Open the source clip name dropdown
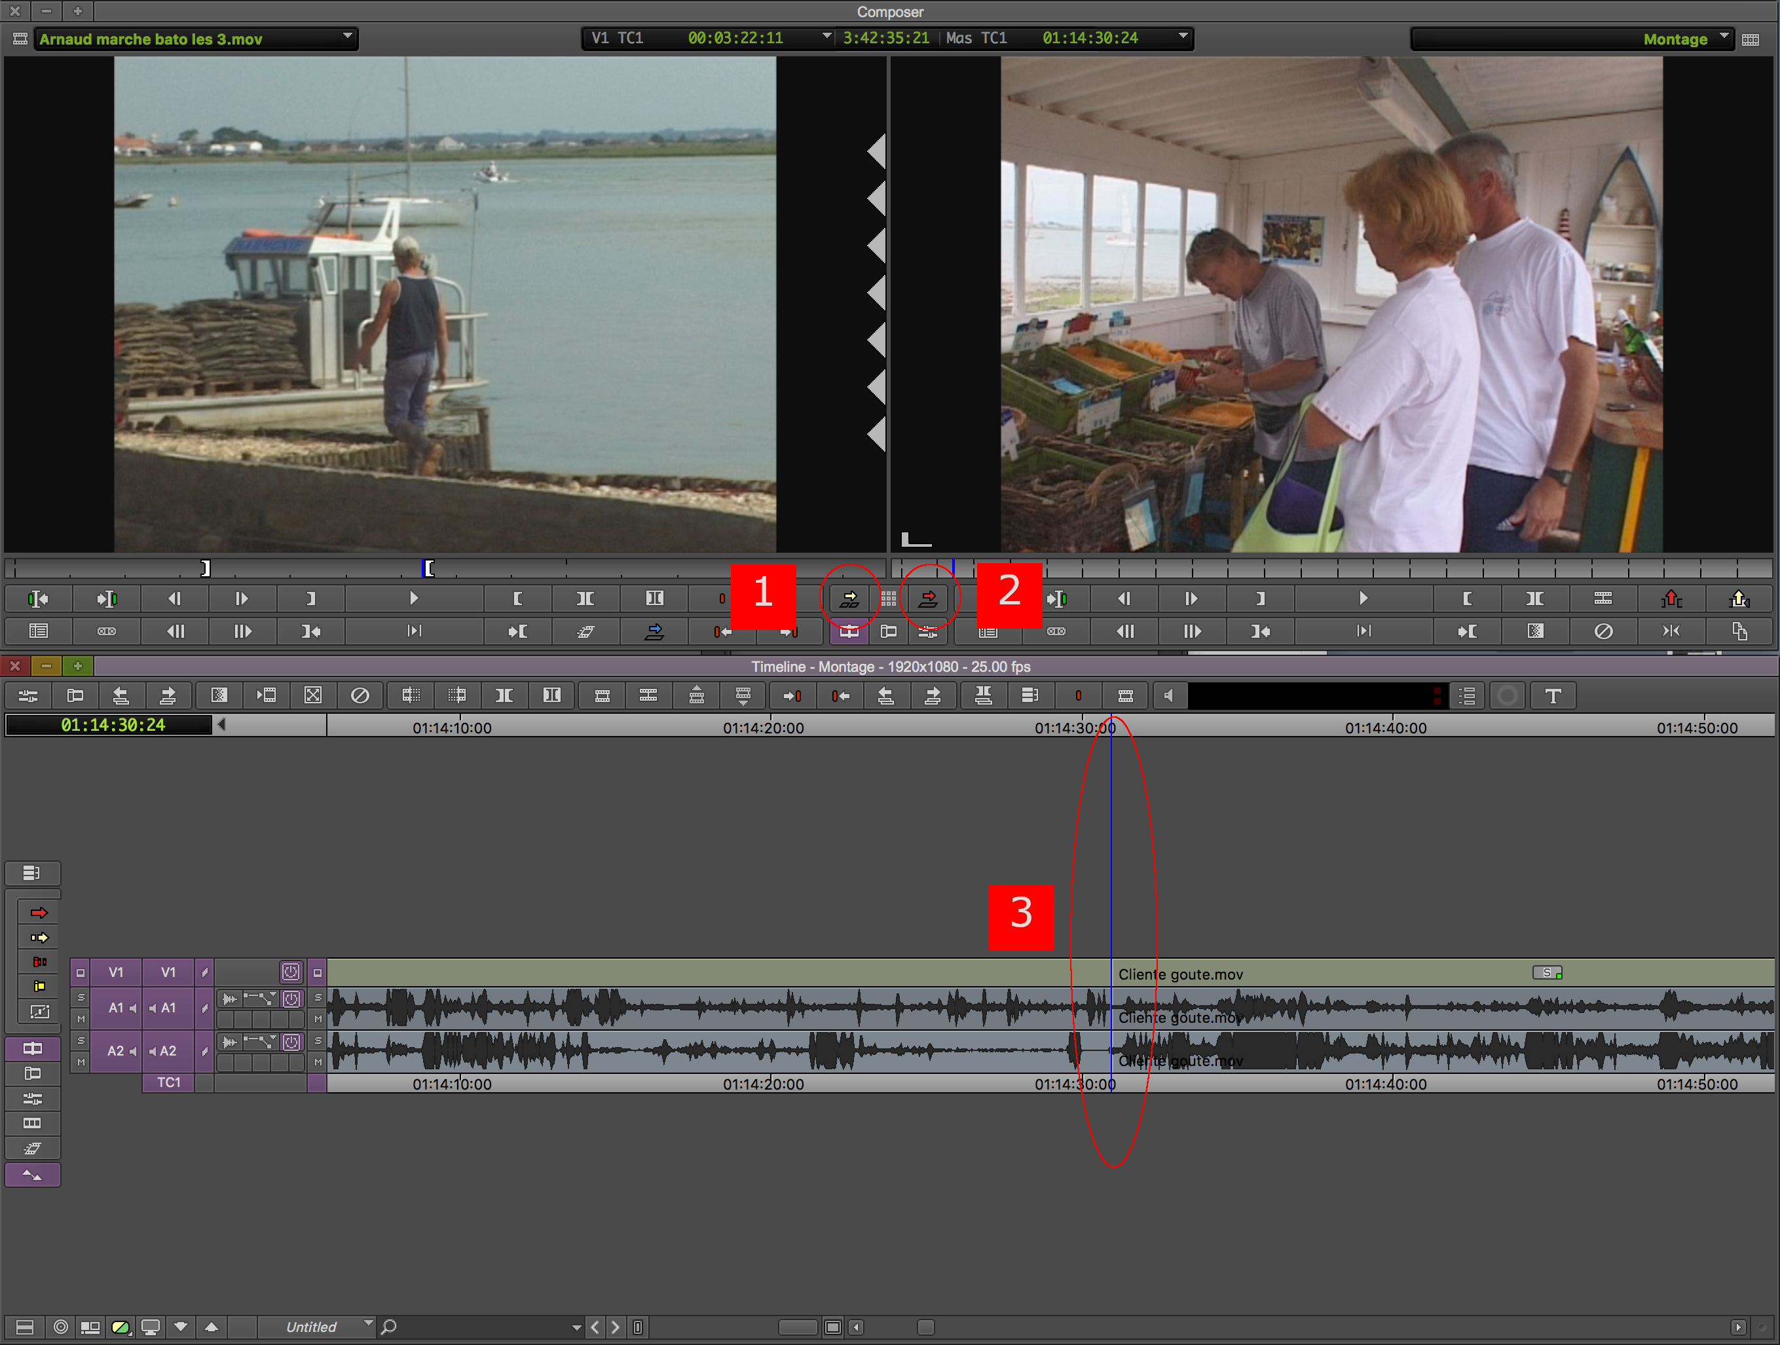 (348, 37)
